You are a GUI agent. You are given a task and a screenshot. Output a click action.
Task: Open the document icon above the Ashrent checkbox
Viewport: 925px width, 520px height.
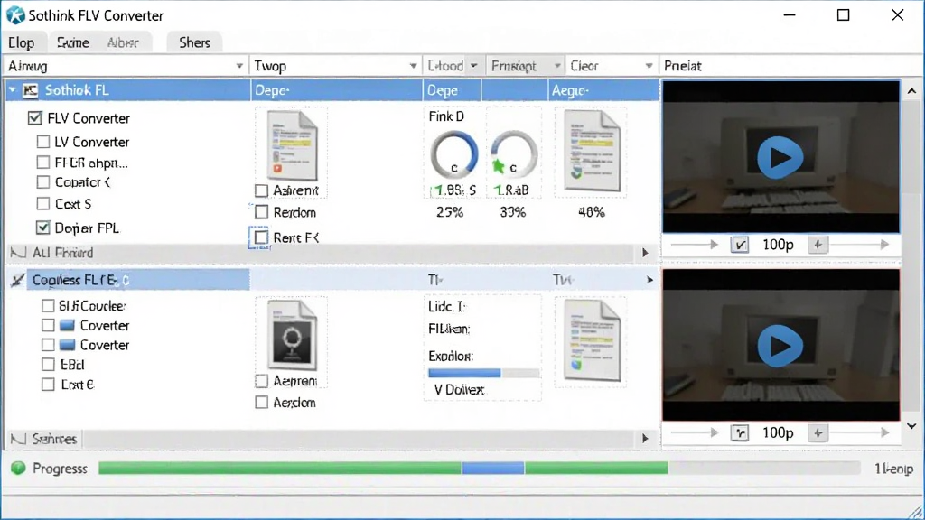(x=292, y=145)
